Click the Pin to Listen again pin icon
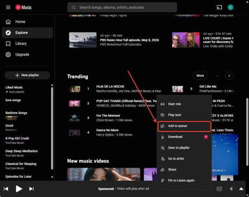The width and height of the screenshot is (249, 197). coord(163,181)
